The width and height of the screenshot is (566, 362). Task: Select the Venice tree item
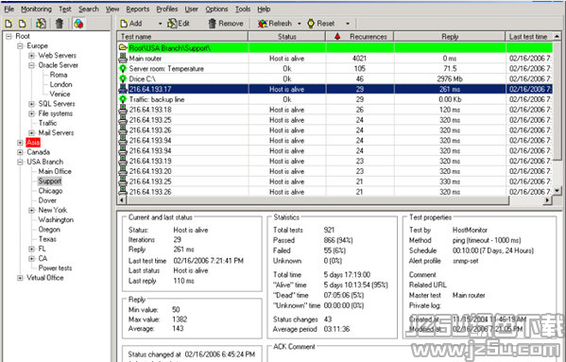point(60,94)
